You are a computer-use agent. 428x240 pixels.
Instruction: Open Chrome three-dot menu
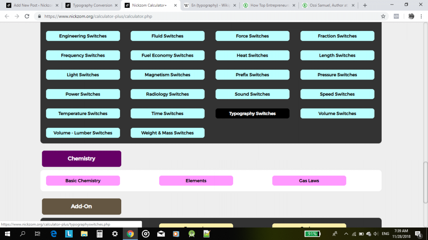[421, 16]
